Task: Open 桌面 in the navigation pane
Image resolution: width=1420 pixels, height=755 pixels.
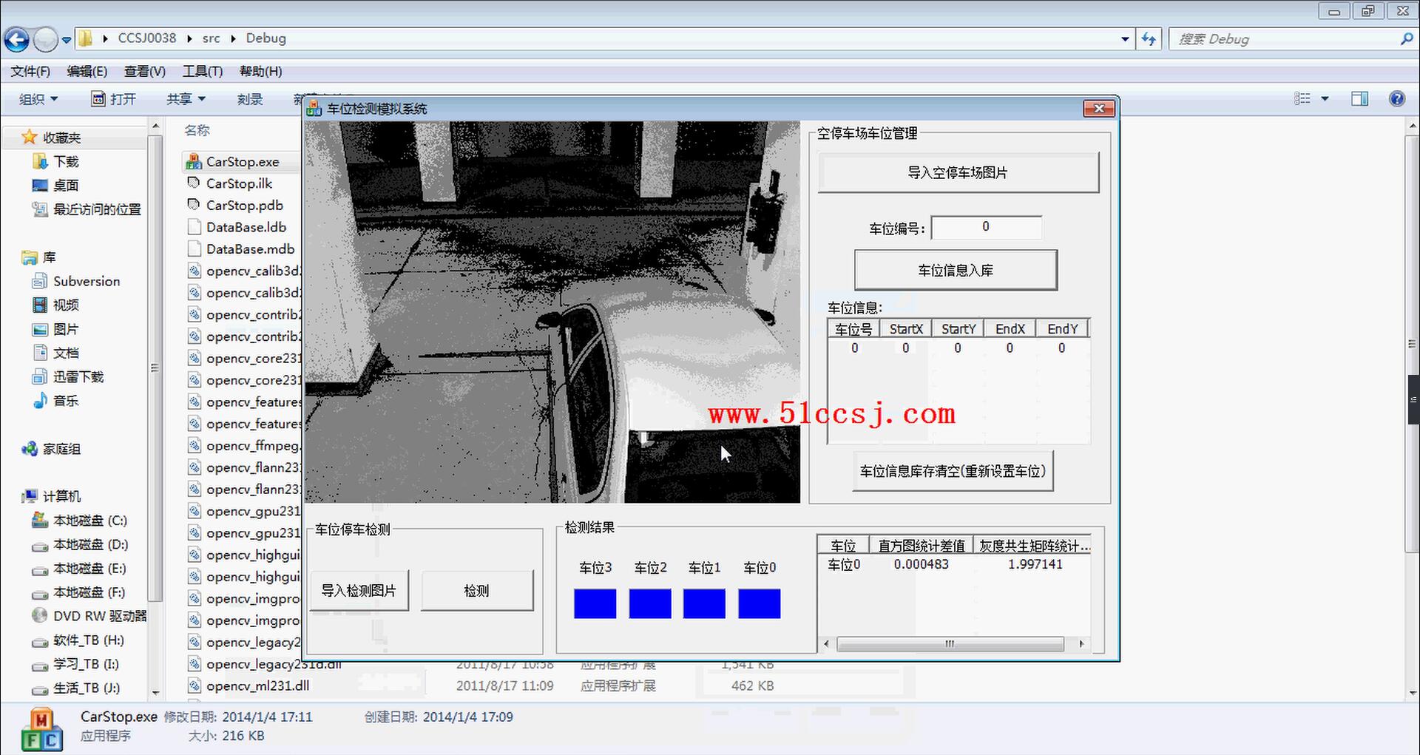Action: pos(65,186)
